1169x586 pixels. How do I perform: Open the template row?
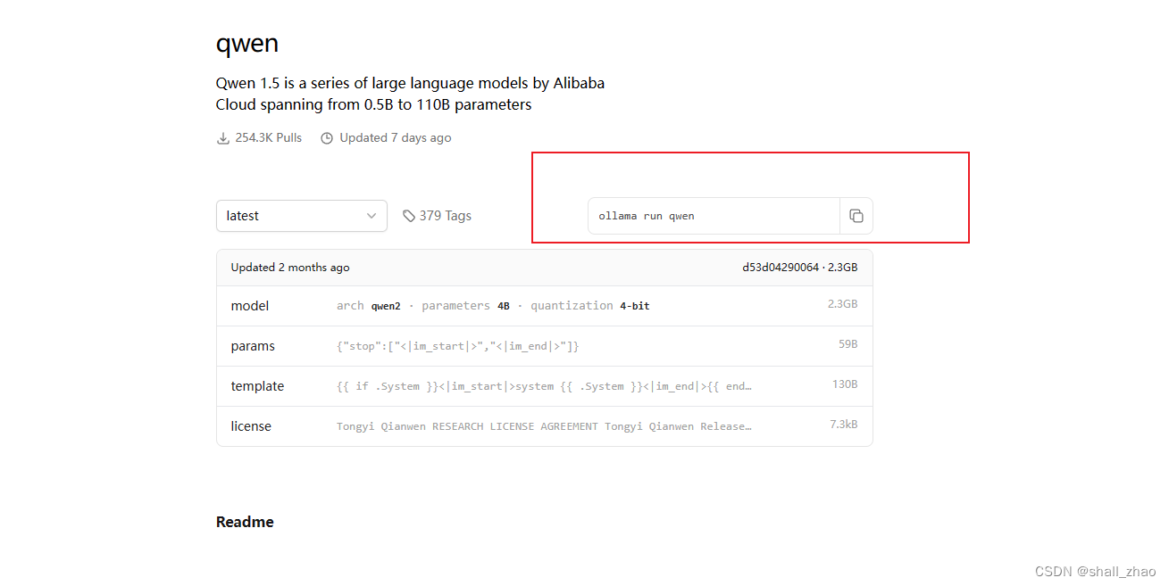click(544, 386)
